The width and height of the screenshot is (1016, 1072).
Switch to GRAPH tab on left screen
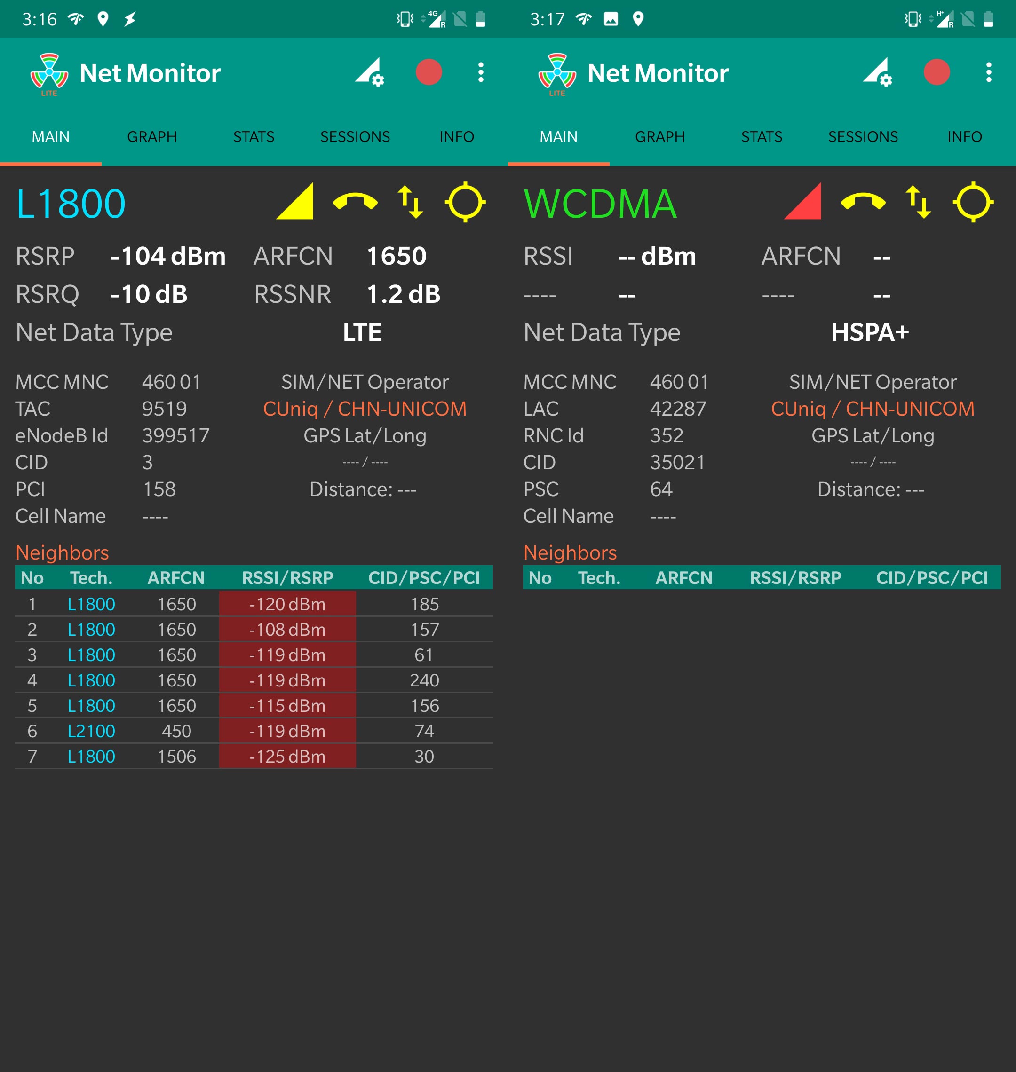point(152,137)
